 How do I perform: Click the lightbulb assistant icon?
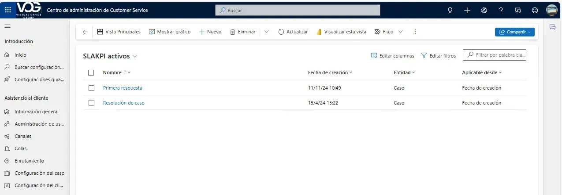450,10
